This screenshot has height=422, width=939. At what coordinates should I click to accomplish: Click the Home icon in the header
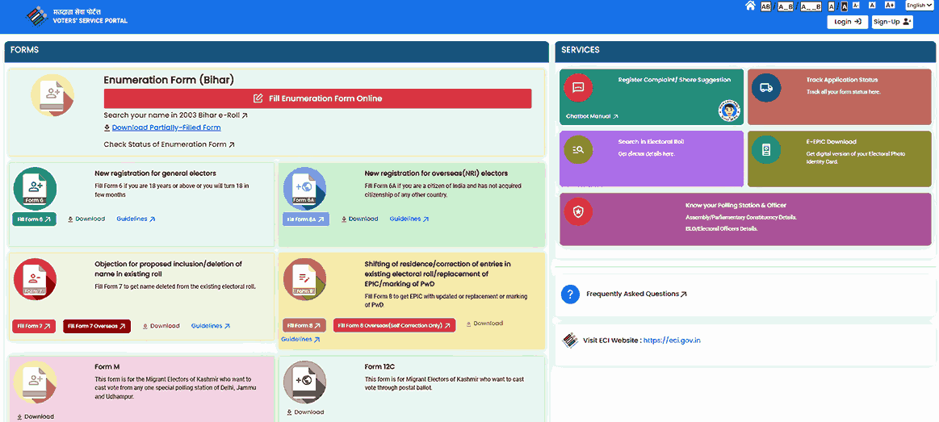click(x=750, y=6)
